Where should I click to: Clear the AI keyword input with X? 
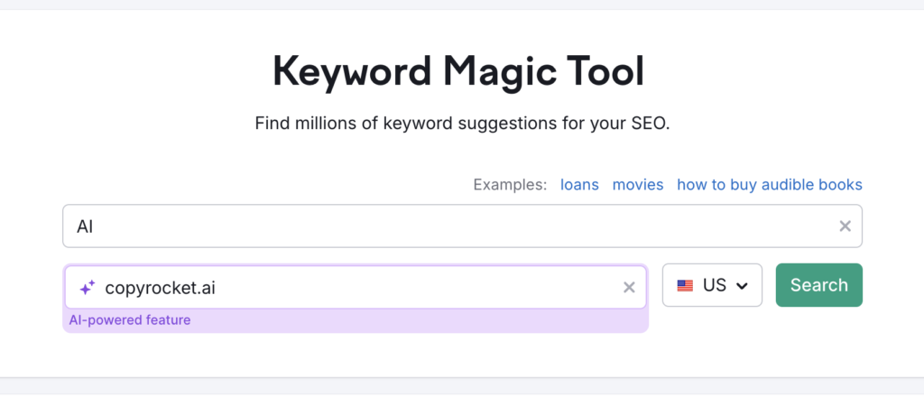pos(845,226)
